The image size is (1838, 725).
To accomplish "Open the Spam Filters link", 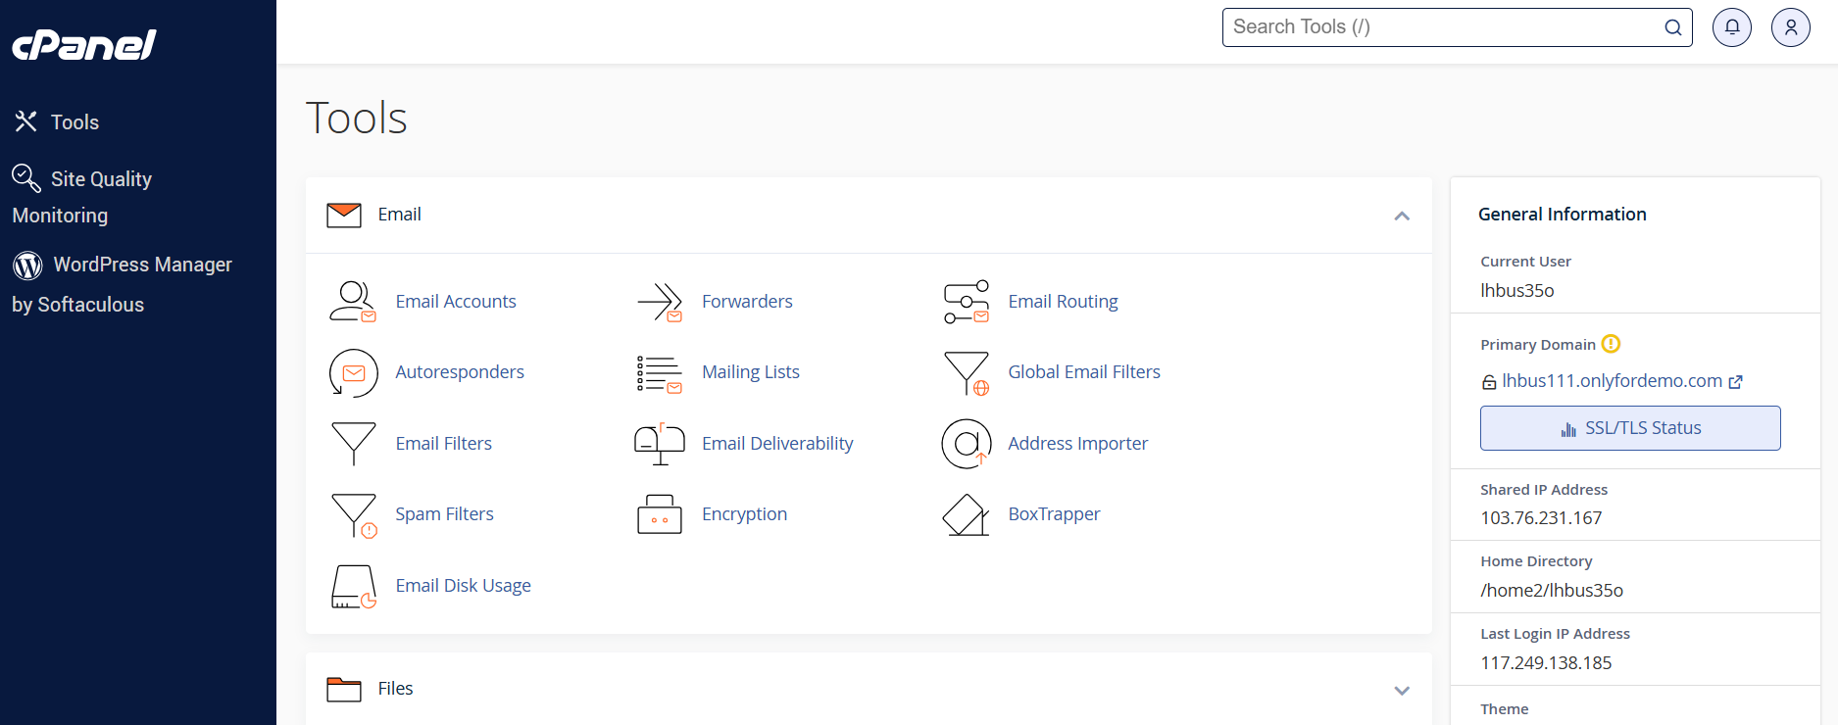I will 444,514.
